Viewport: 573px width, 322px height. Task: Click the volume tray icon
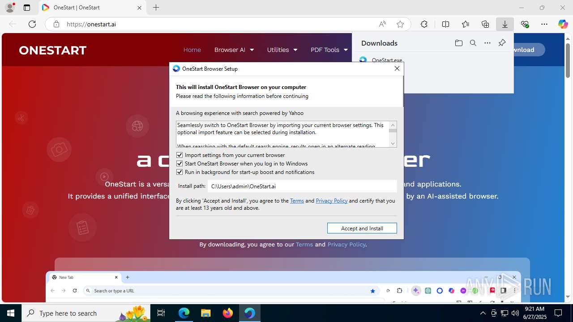point(515,313)
